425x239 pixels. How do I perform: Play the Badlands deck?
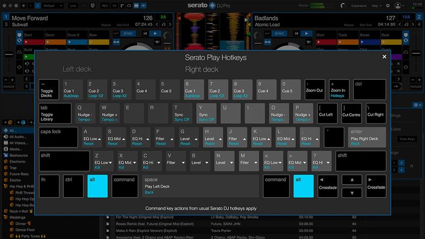[307, 34]
